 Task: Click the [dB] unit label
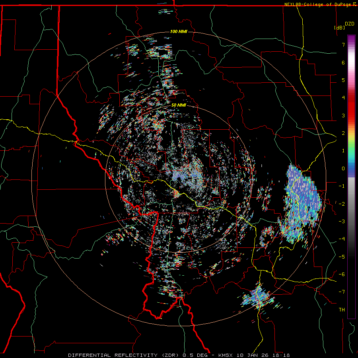tap(339, 27)
